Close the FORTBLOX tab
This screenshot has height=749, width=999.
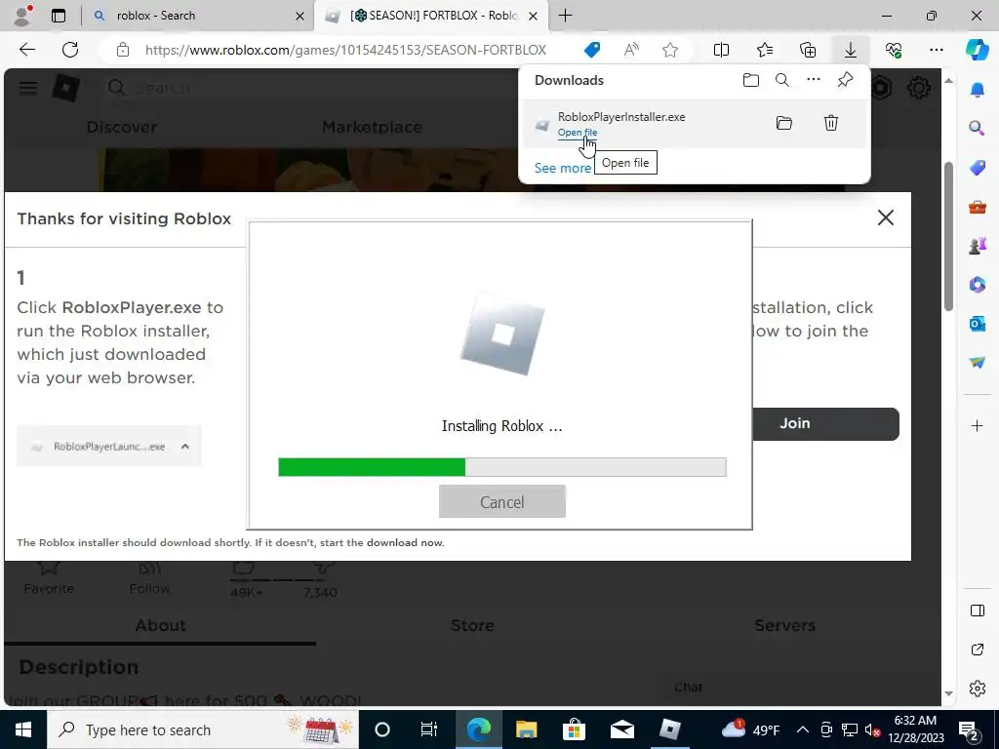pos(534,16)
